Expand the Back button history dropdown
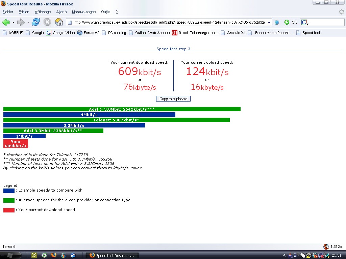Image resolution: width=346 pixels, height=259 pixels. coord(13,23)
